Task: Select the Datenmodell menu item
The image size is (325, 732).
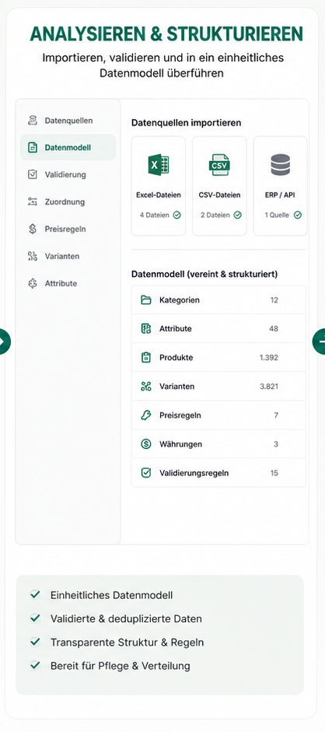Action: click(68, 148)
